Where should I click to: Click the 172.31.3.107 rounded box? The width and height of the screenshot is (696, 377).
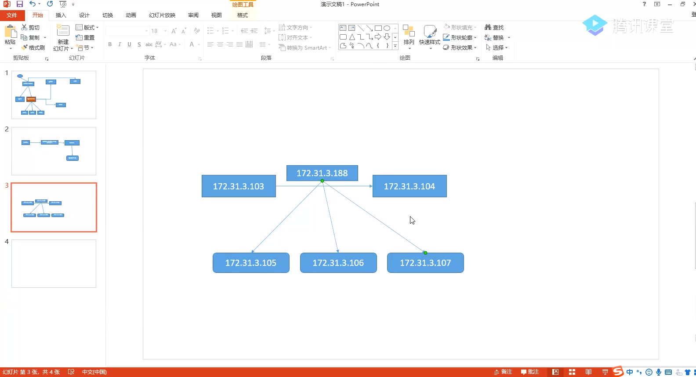[425, 263]
